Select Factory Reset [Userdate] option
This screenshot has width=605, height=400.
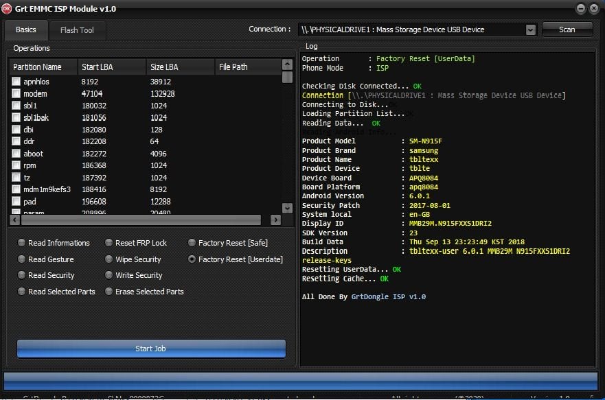pos(236,259)
